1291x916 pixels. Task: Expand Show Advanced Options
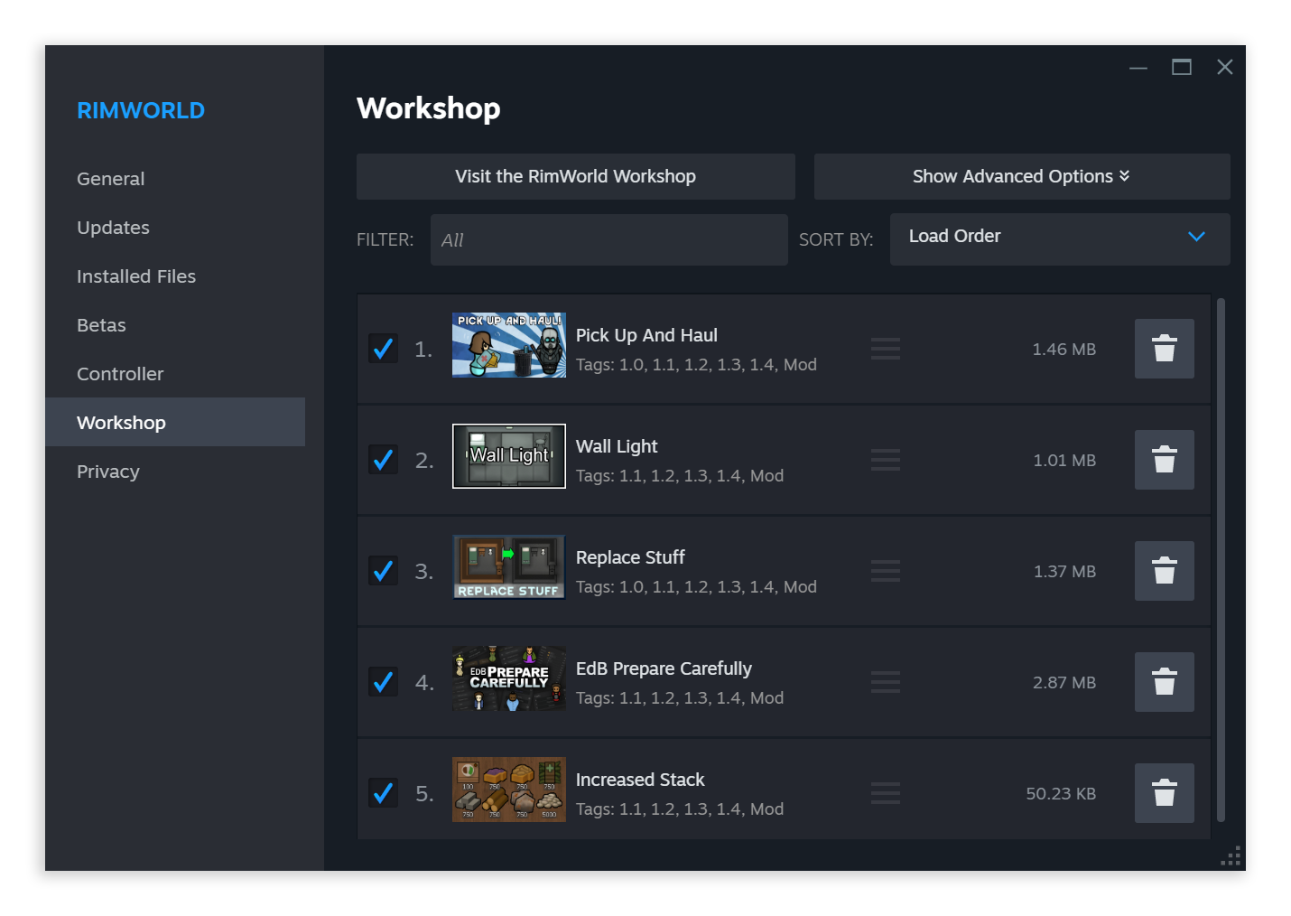[1021, 176]
